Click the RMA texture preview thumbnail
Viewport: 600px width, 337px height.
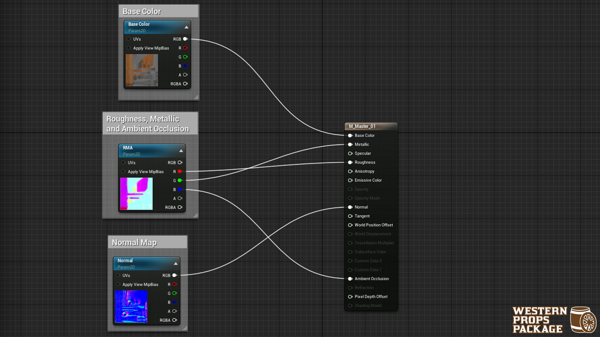click(137, 194)
